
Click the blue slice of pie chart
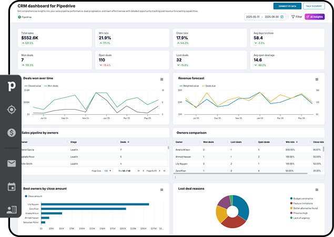241,206
